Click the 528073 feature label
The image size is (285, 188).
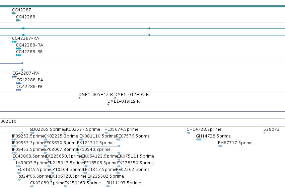(271, 129)
